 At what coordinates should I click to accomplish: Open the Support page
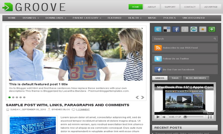pyautogui.click(x=170, y=7)
